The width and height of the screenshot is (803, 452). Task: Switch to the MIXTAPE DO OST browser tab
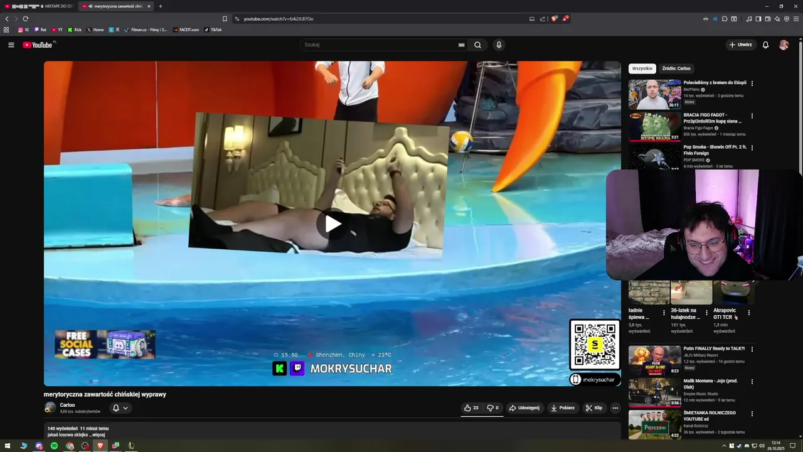click(39, 6)
